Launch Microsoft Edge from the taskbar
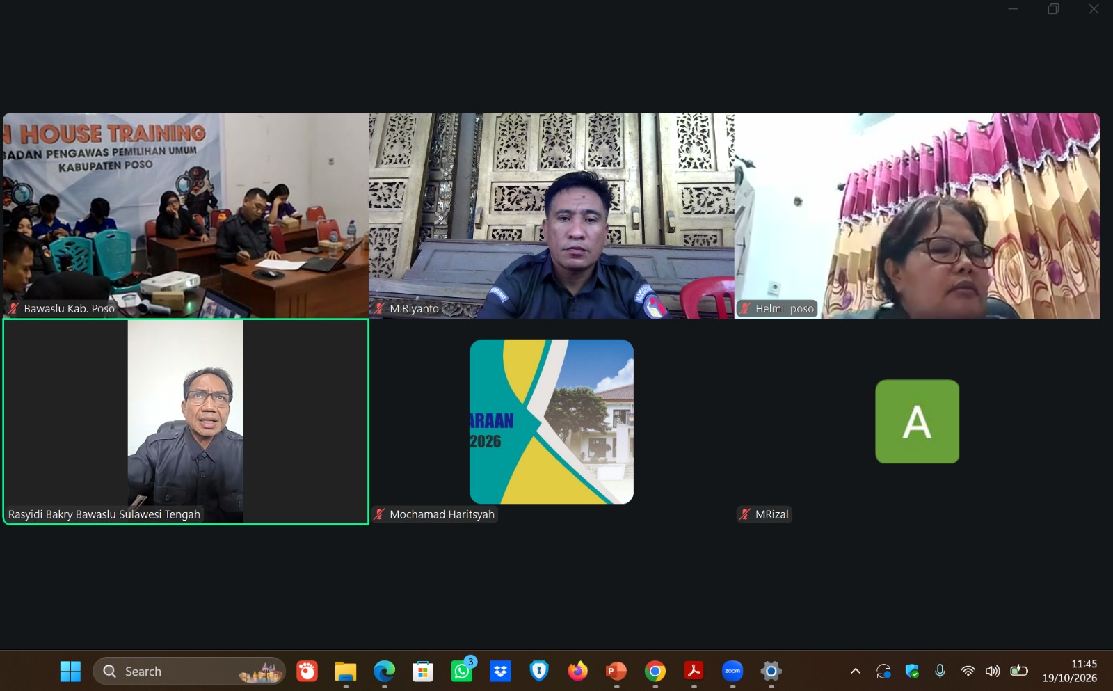This screenshot has height=691, width=1113. [384, 672]
